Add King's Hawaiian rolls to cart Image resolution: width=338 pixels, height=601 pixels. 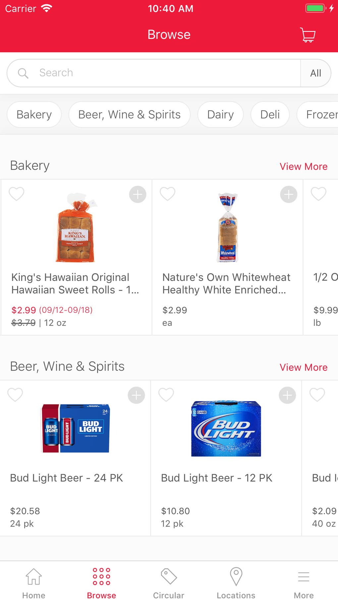(138, 195)
